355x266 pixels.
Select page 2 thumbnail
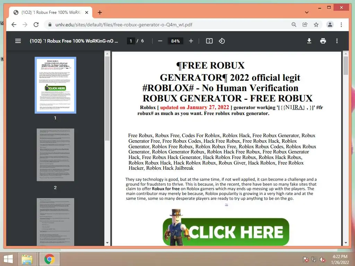(x=55, y=155)
